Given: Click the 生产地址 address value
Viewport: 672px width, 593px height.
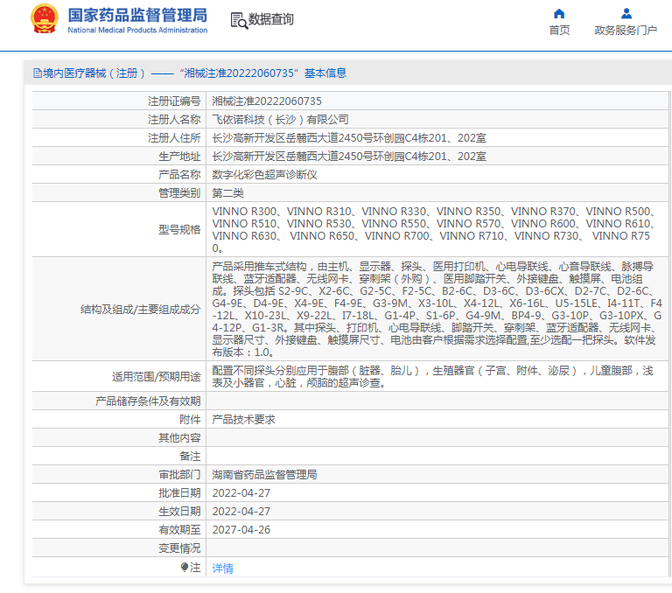Looking at the screenshot, I should coord(349,157).
